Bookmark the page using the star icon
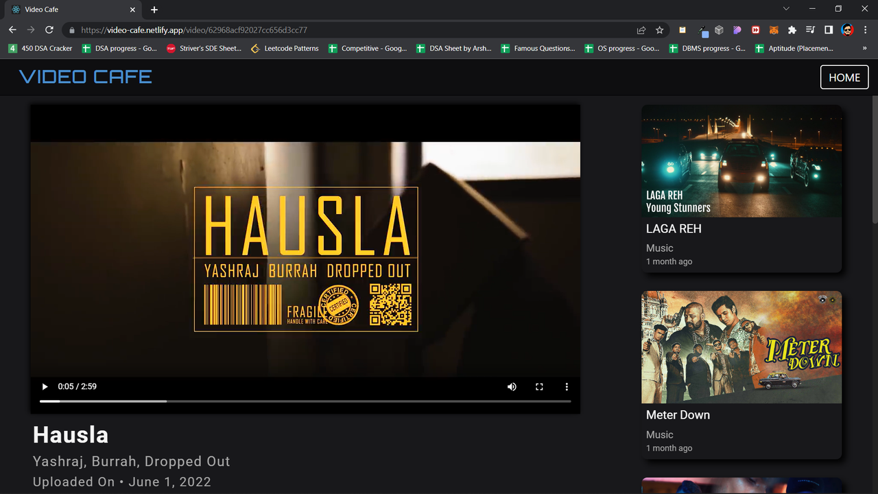Viewport: 878px width, 494px height. click(659, 30)
